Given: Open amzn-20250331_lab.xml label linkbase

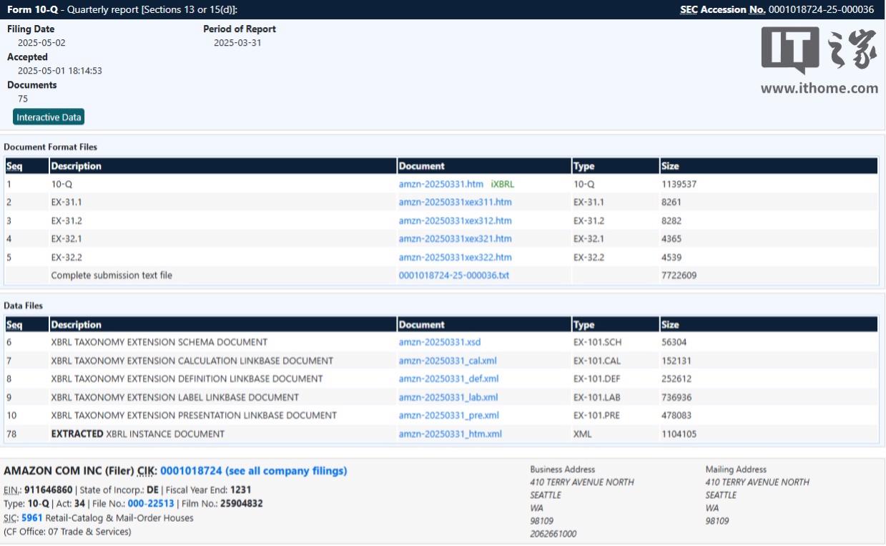Looking at the screenshot, I should (x=448, y=398).
